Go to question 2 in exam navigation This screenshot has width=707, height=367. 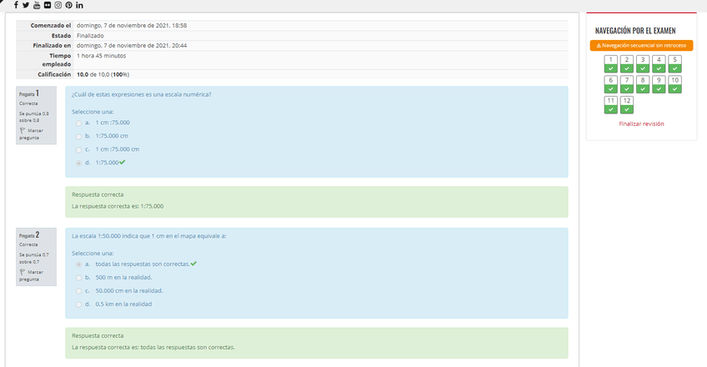click(627, 63)
